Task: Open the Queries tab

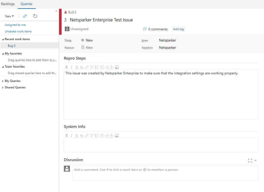Action: tap(27, 4)
